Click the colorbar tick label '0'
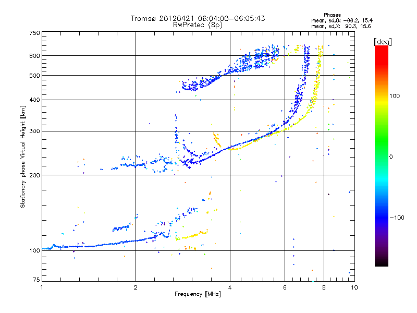 391,156
